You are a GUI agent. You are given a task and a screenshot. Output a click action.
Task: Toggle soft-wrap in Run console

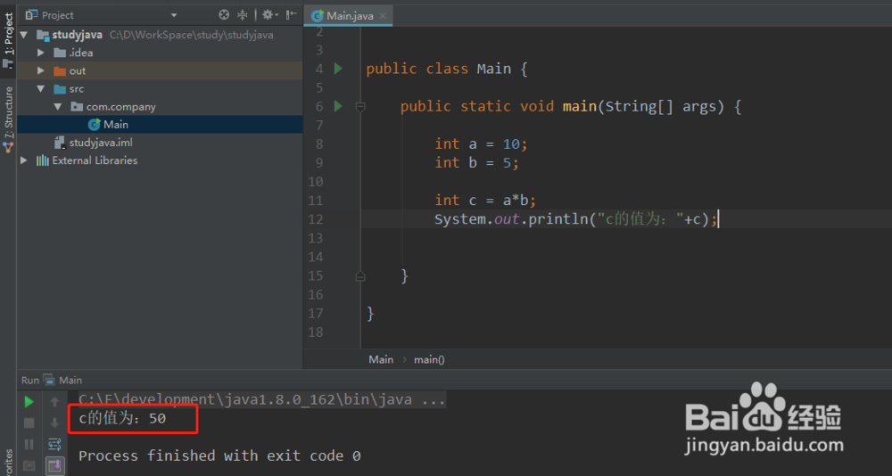point(54,444)
